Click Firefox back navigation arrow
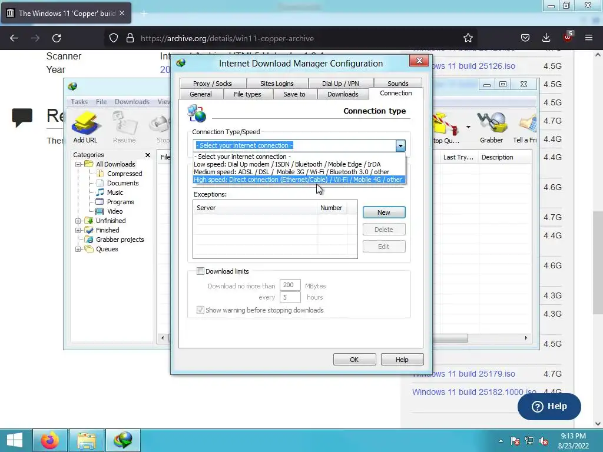 (x=14, y=38)
